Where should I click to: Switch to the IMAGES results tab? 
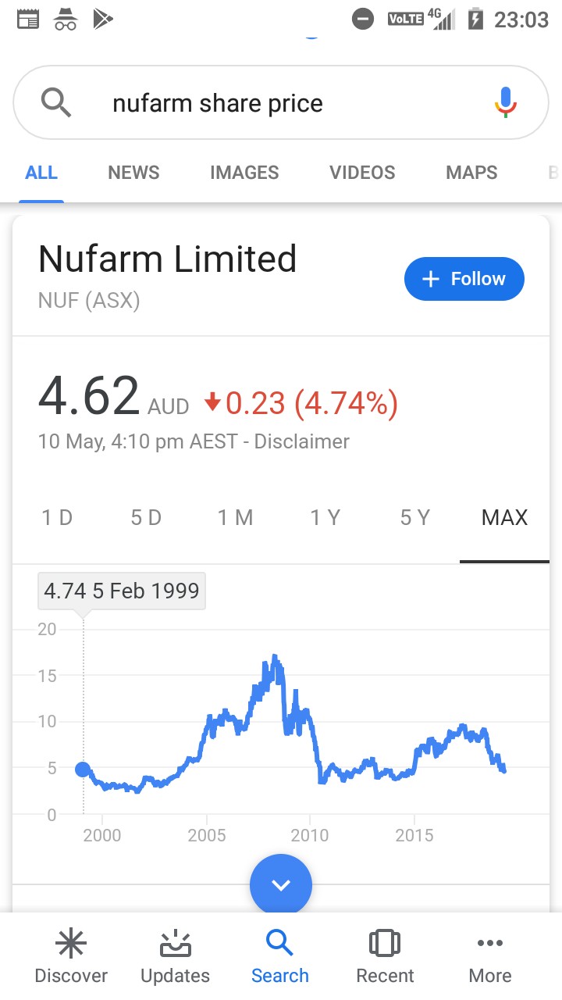tap(244, 173)
